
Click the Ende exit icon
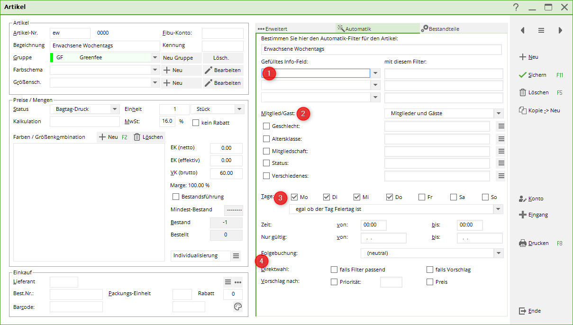(x=523, y=311)
